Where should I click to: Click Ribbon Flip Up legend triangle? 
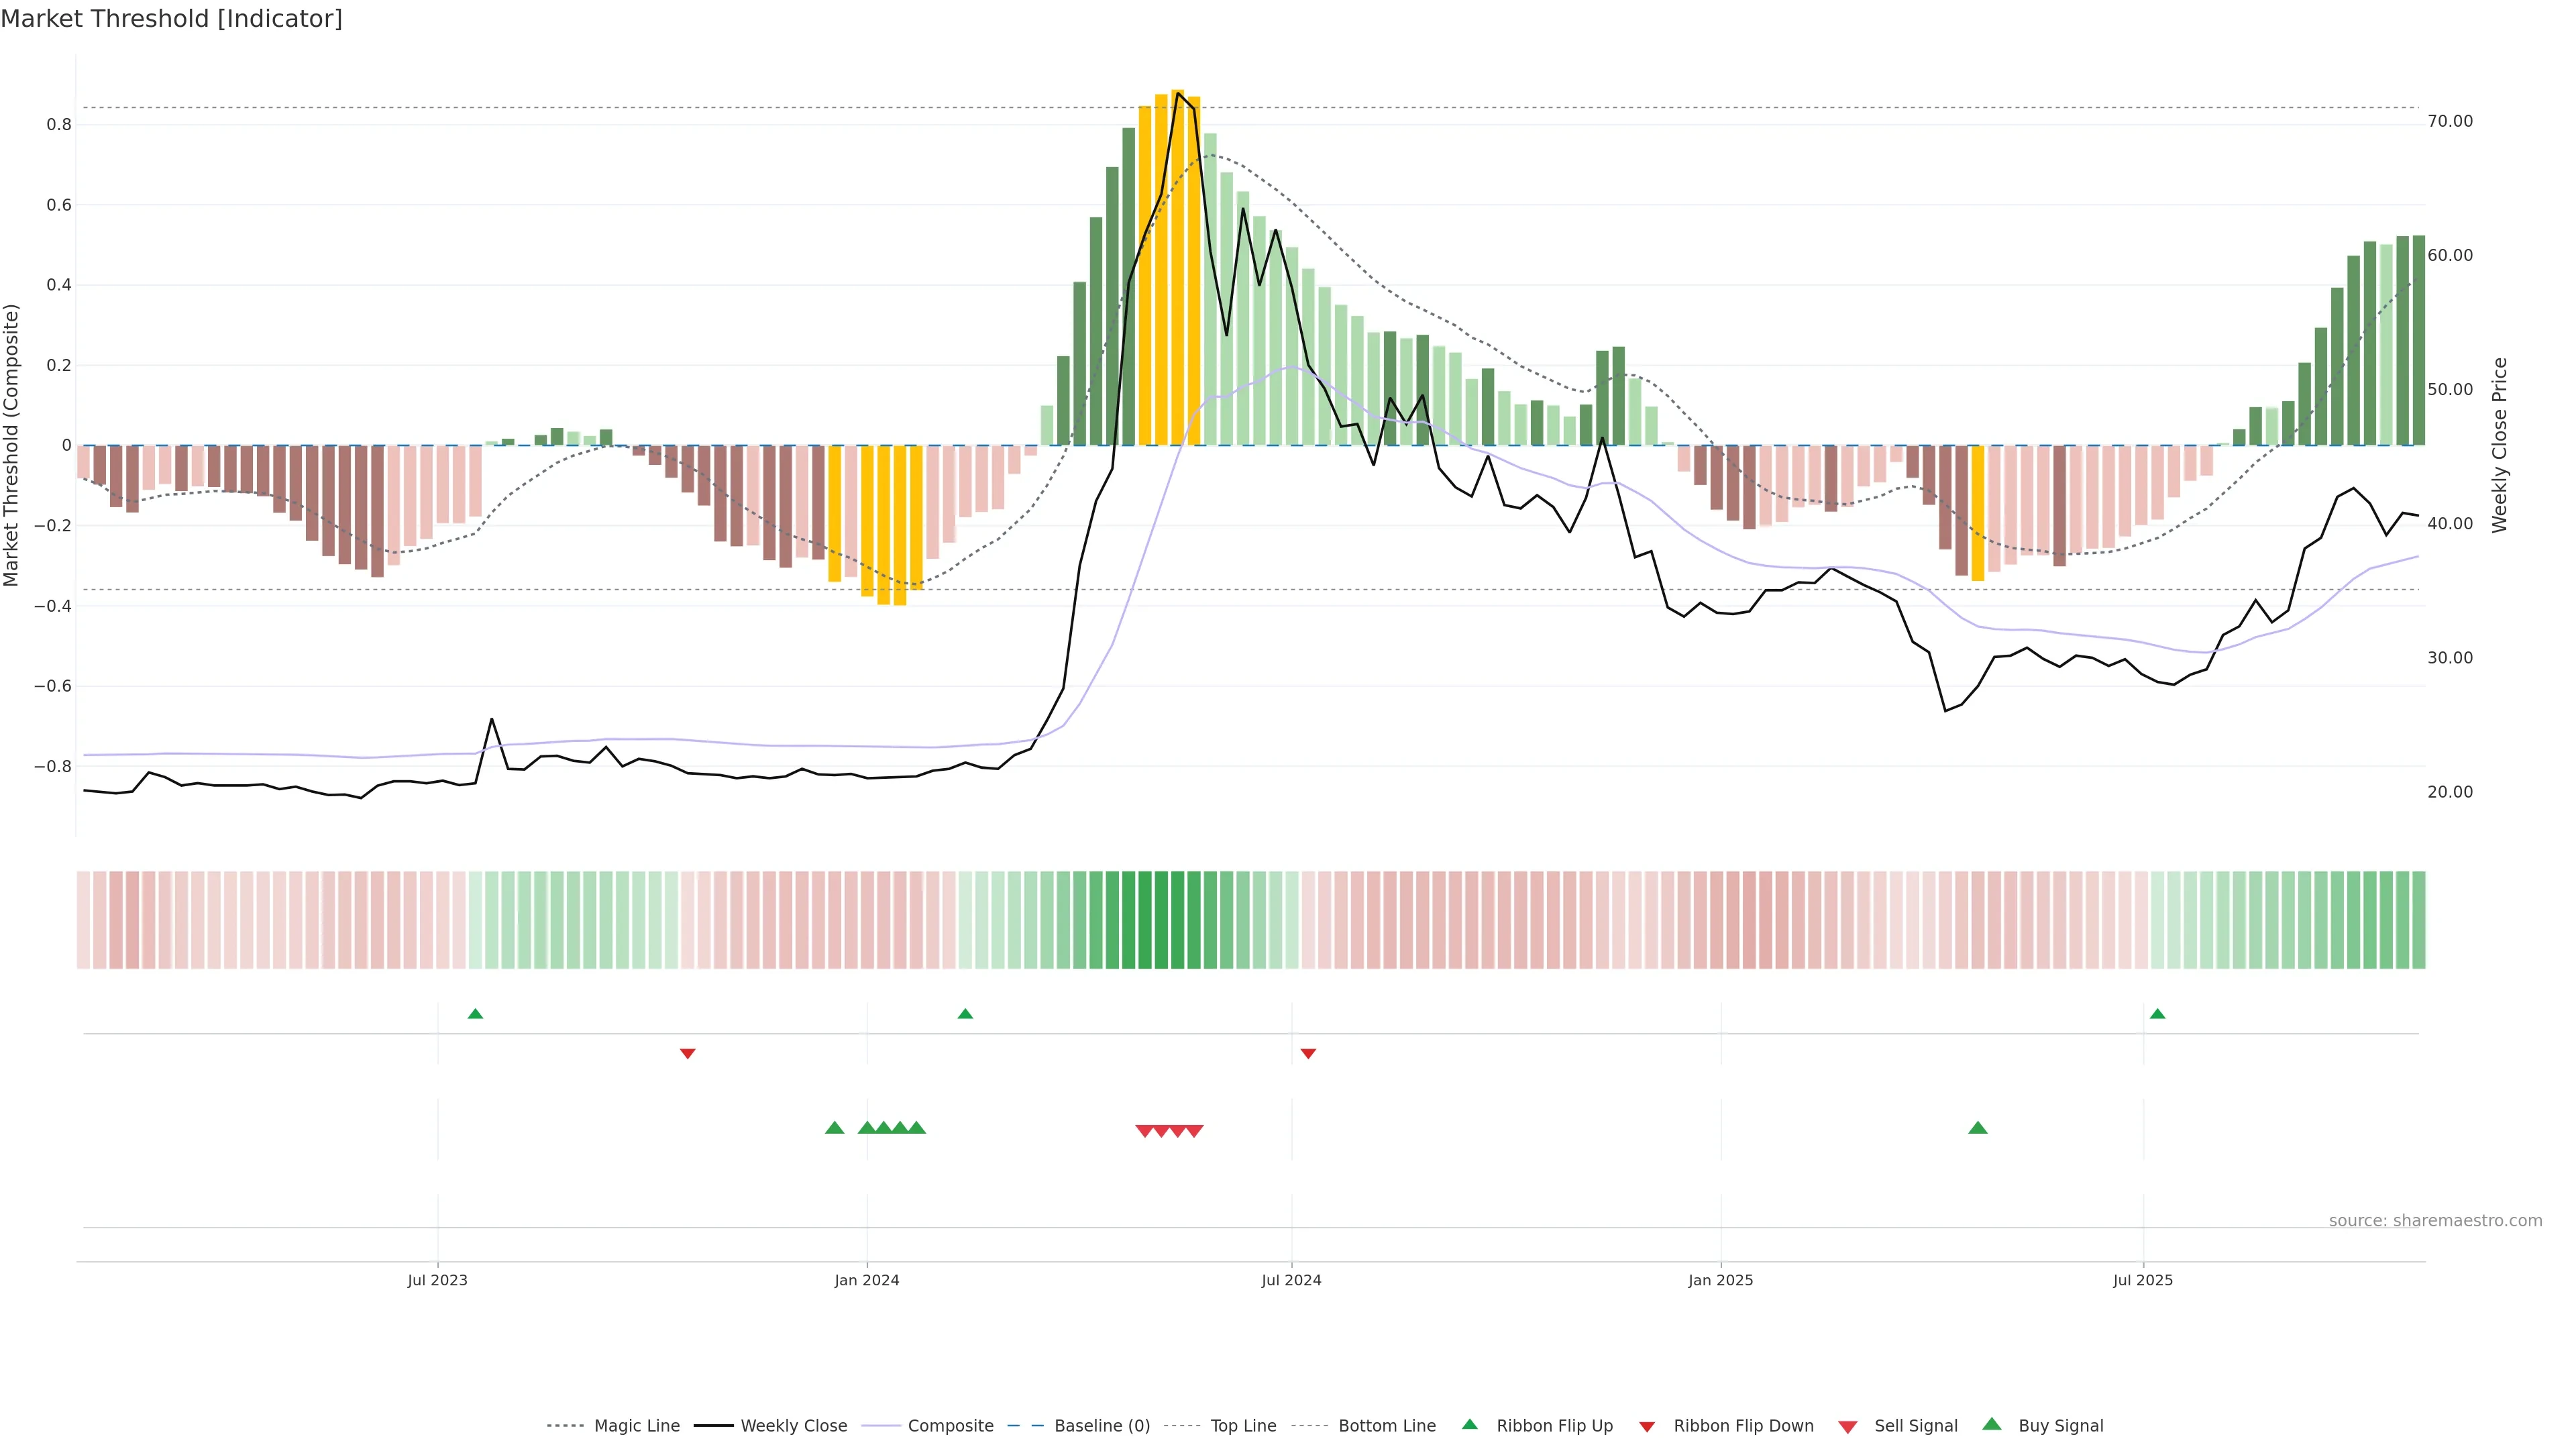1470,1424
